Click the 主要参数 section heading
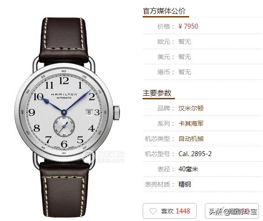This screenshot has height=221, width=263. pos(157,93)
